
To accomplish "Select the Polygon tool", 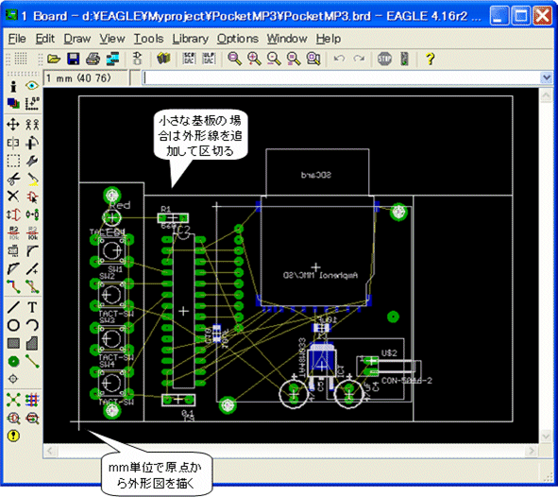I will point(32,343).
